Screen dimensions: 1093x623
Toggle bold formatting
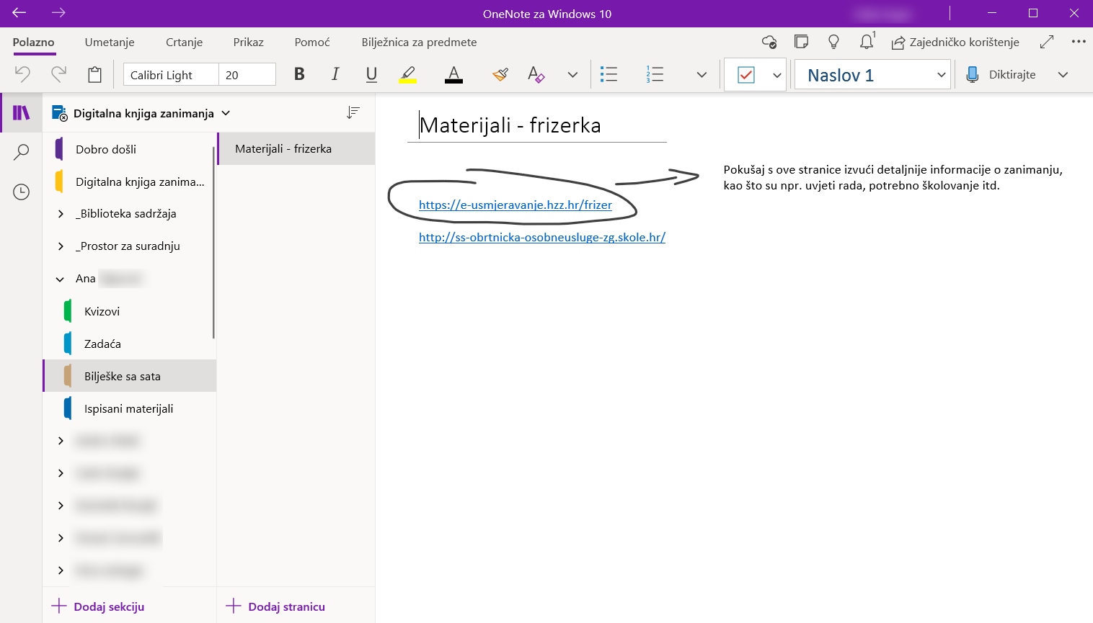point(299,74)
